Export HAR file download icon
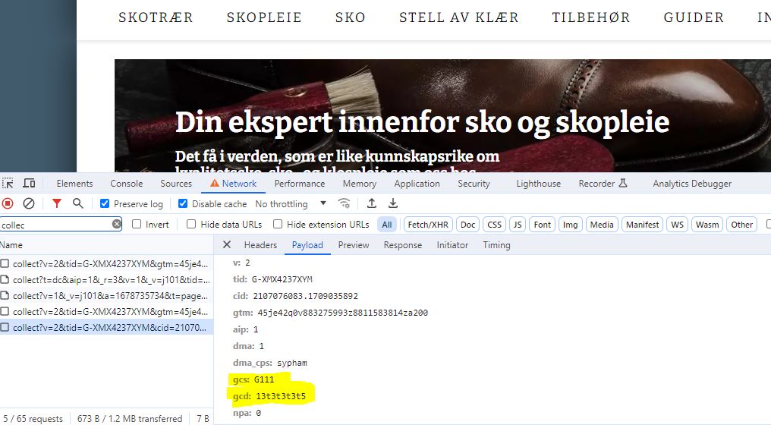This screenshot has height=425, width=771. coord(393,203)
